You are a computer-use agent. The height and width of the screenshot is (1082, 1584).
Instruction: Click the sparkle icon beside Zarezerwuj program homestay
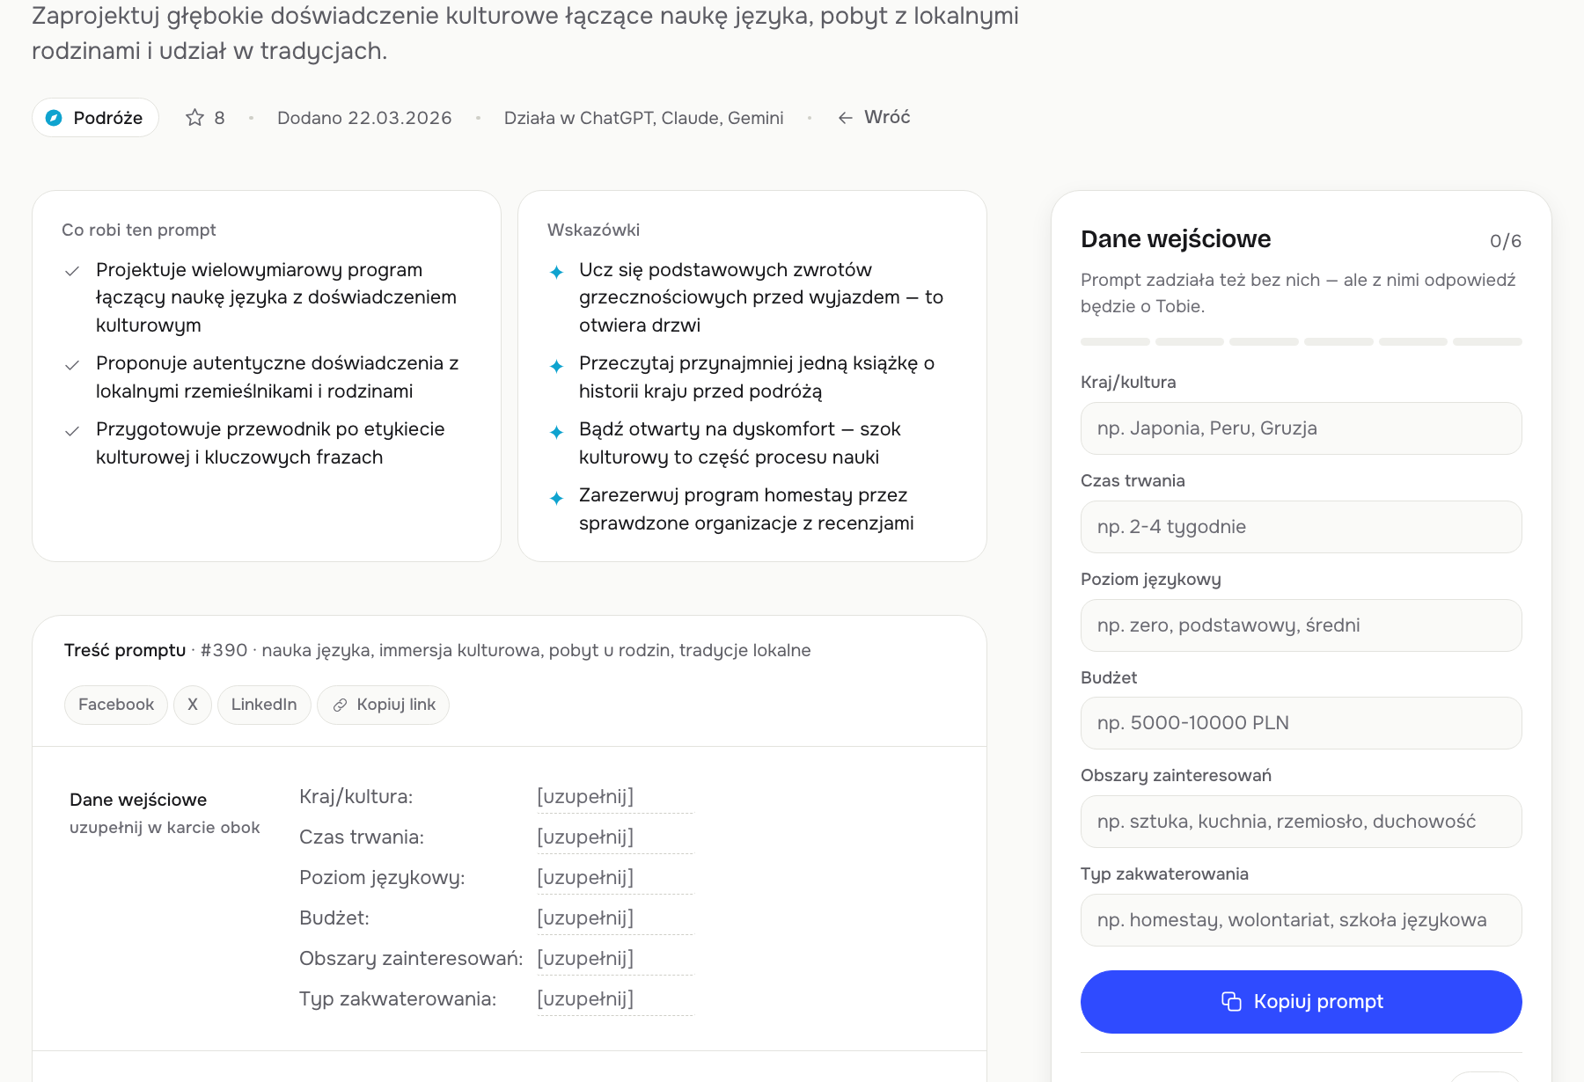pos(556,498)
